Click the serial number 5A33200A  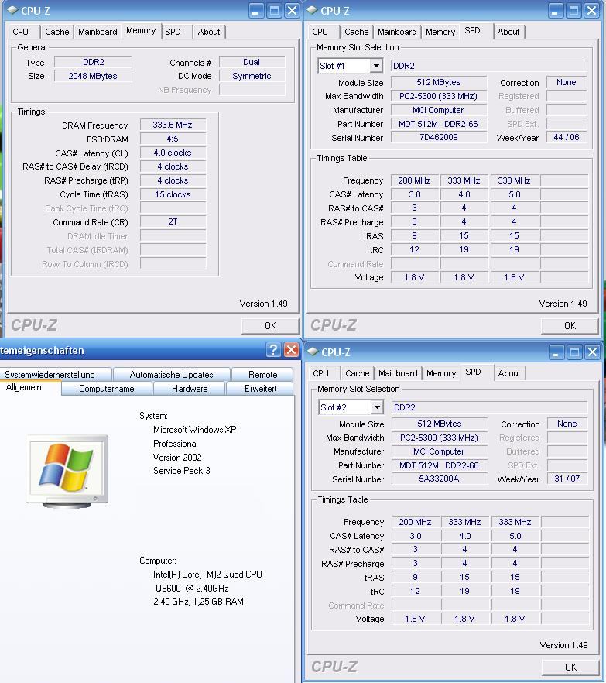pos(440,479)
